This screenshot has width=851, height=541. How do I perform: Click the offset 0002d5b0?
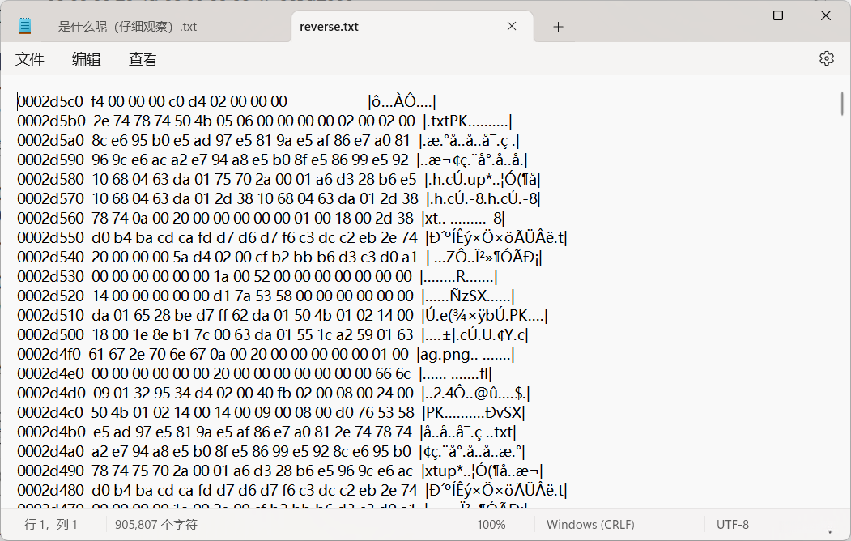pos(51,121)
